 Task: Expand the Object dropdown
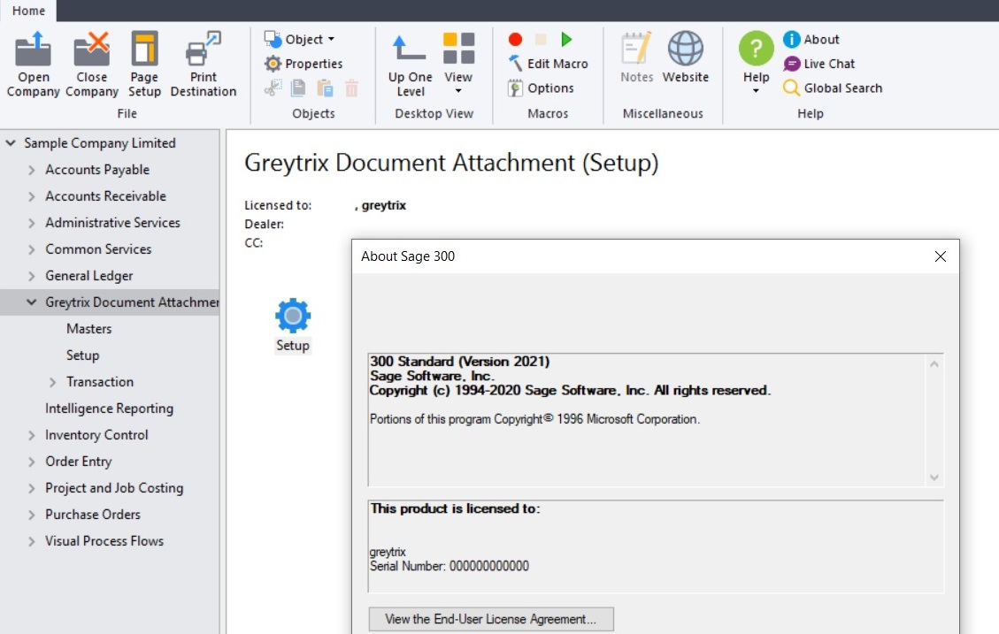click(x=301, y=38)
